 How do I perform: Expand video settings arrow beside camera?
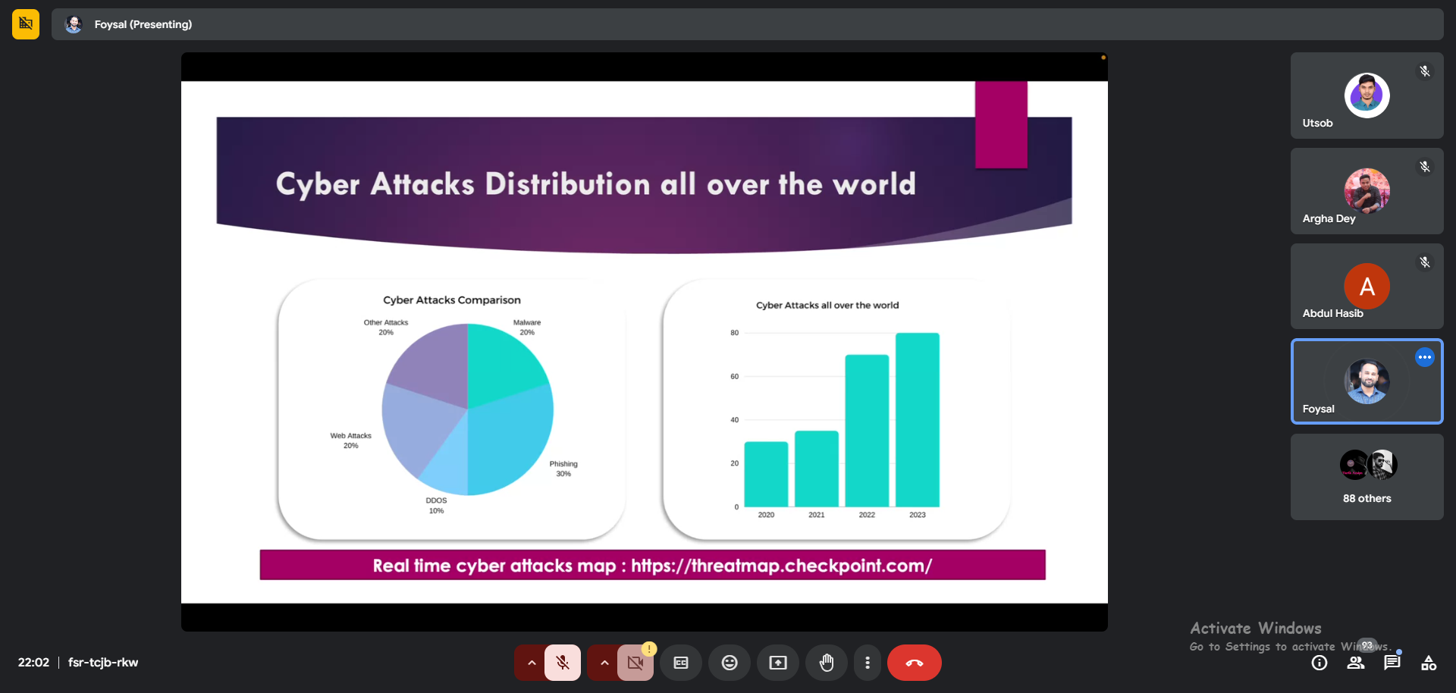604,663
